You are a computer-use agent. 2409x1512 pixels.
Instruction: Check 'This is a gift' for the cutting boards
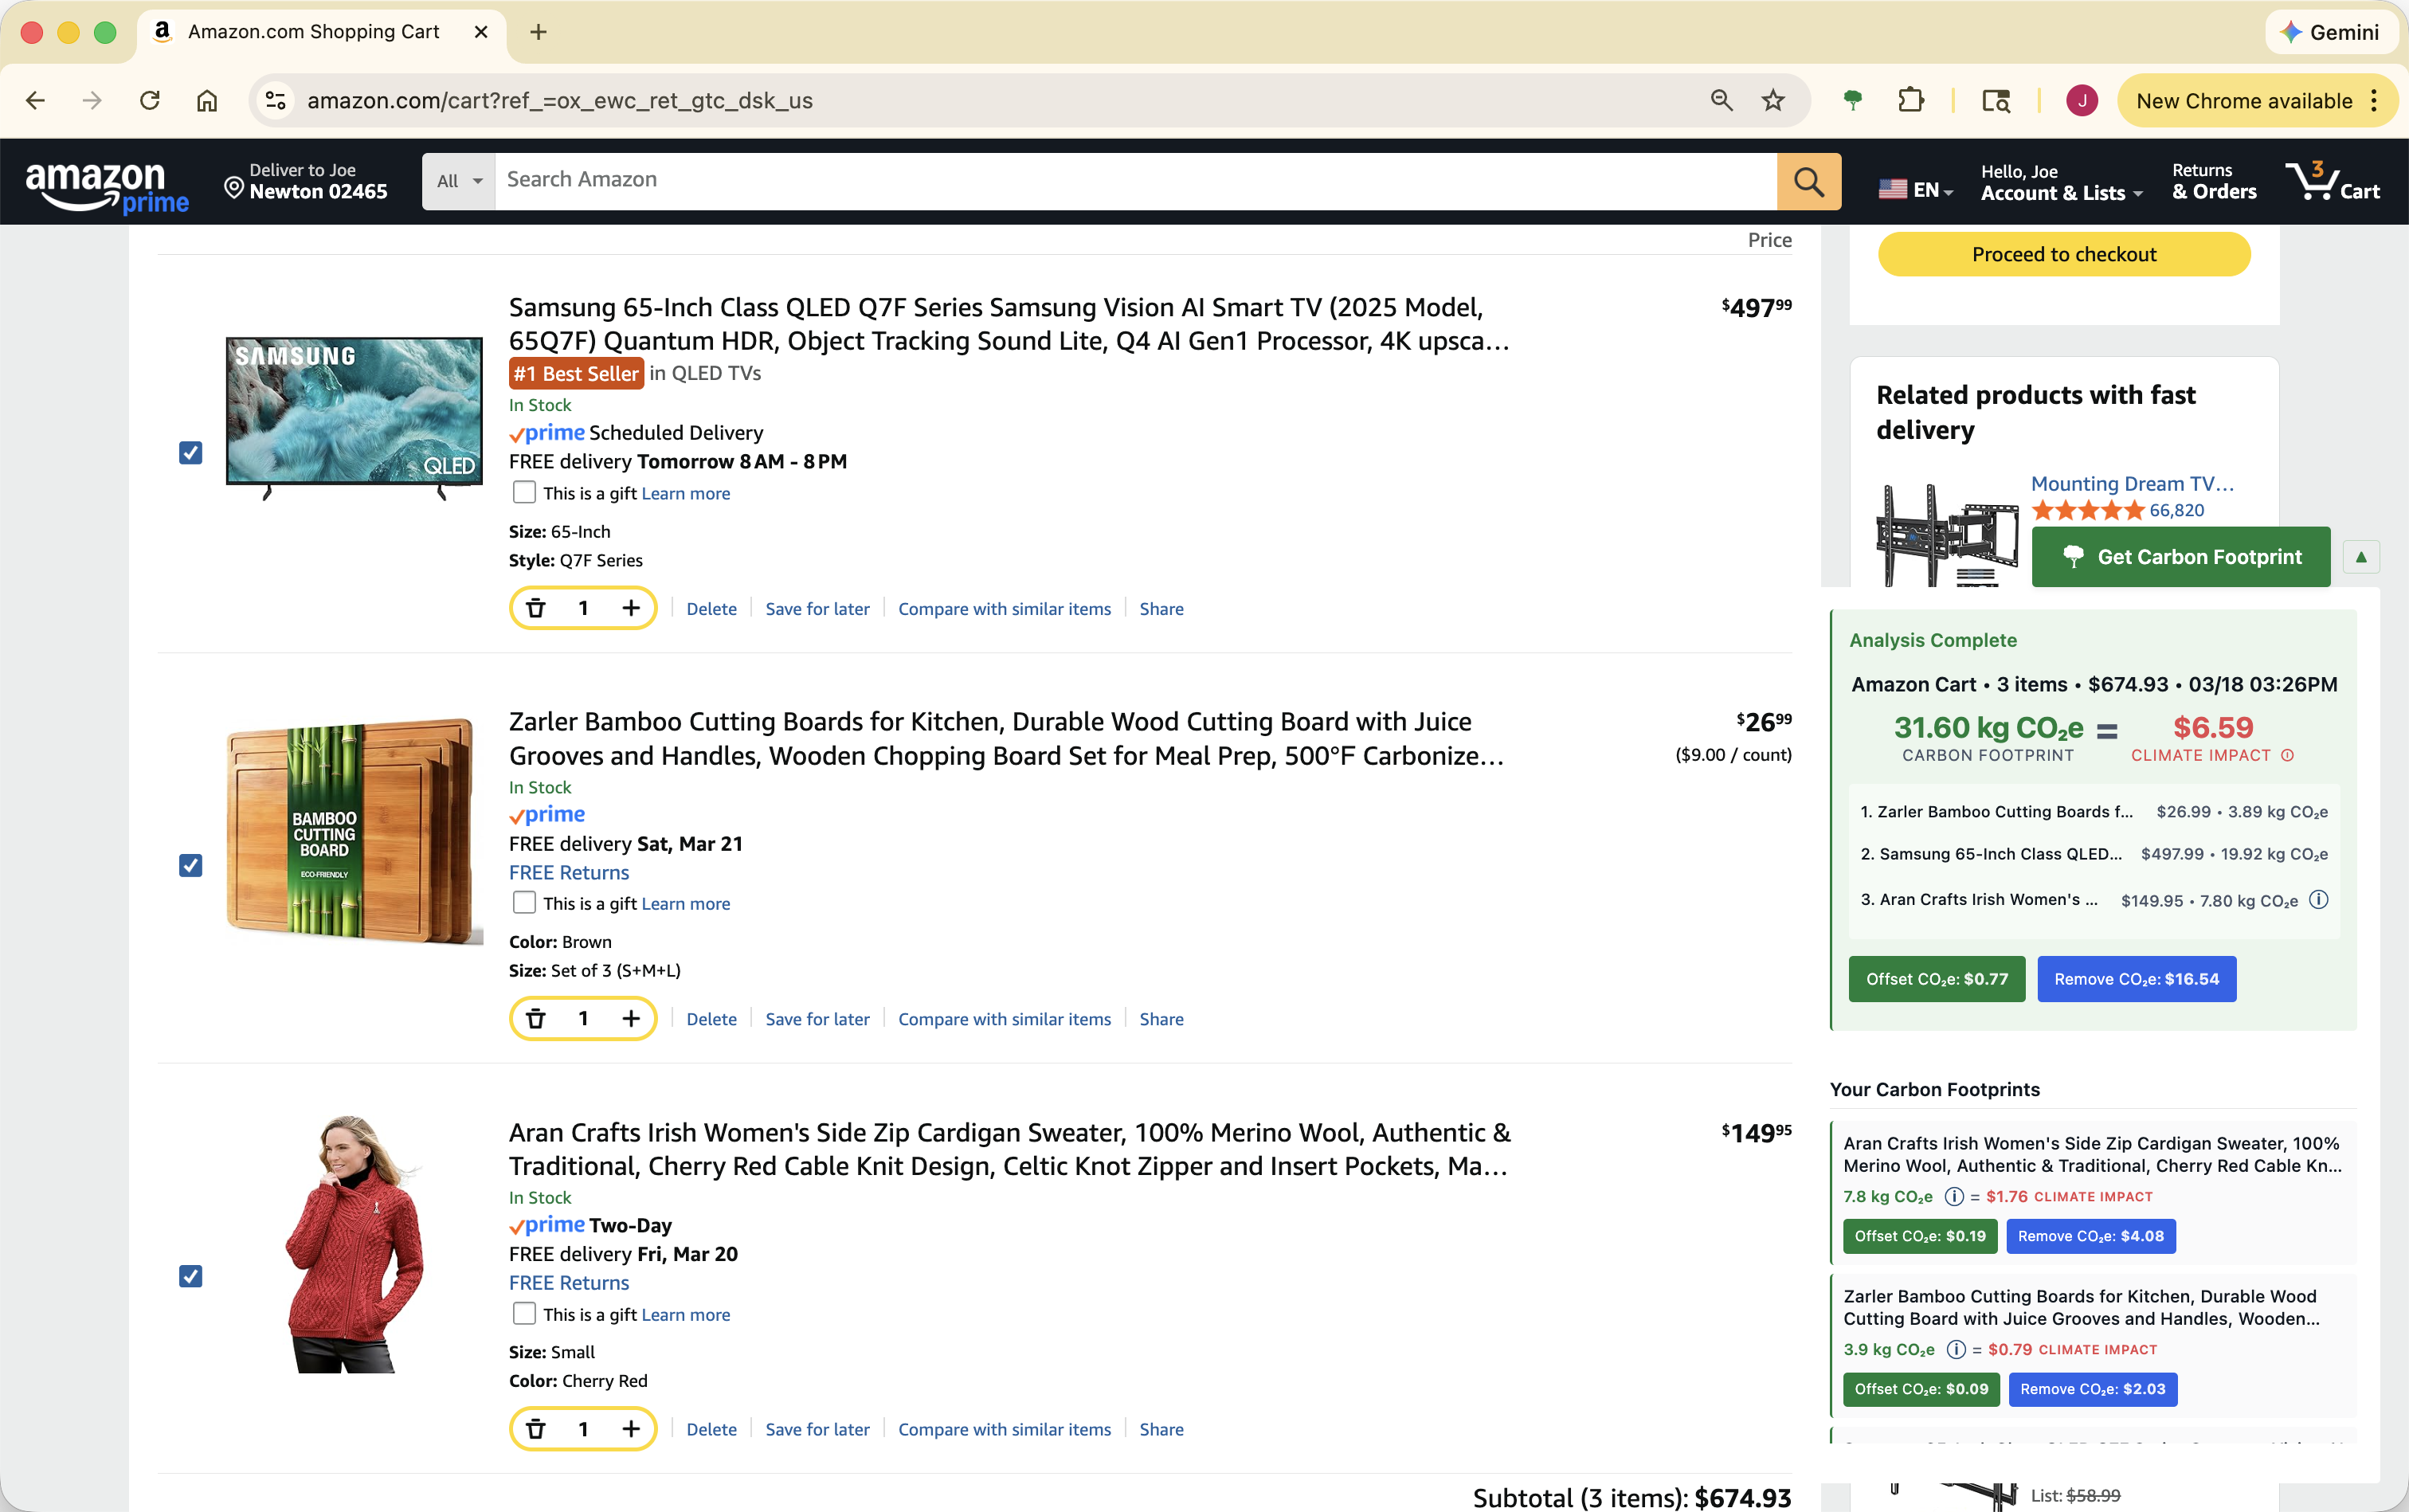coord(523,902)
